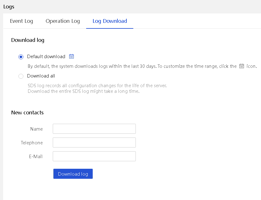Click the Download all option label

tap(41, 76)
